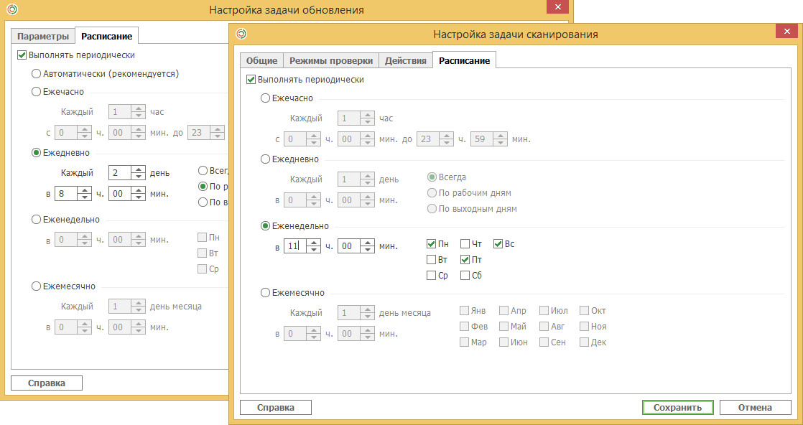Toggle the Сб weekday checkbox
Viewport: 803px width, 425px height.
pos(465,276)
